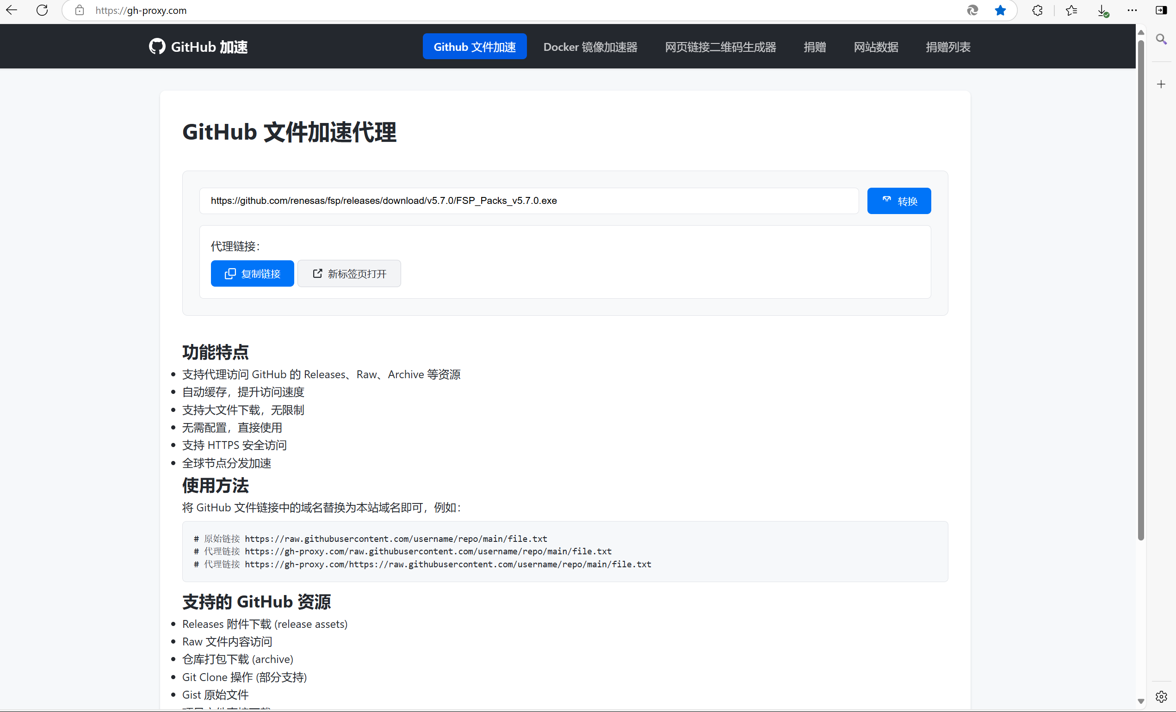Image resolution: width=1176 pixels, height=712 pixels.
Task: Open the 网站数据 menu item
Action: pos(876,47)
